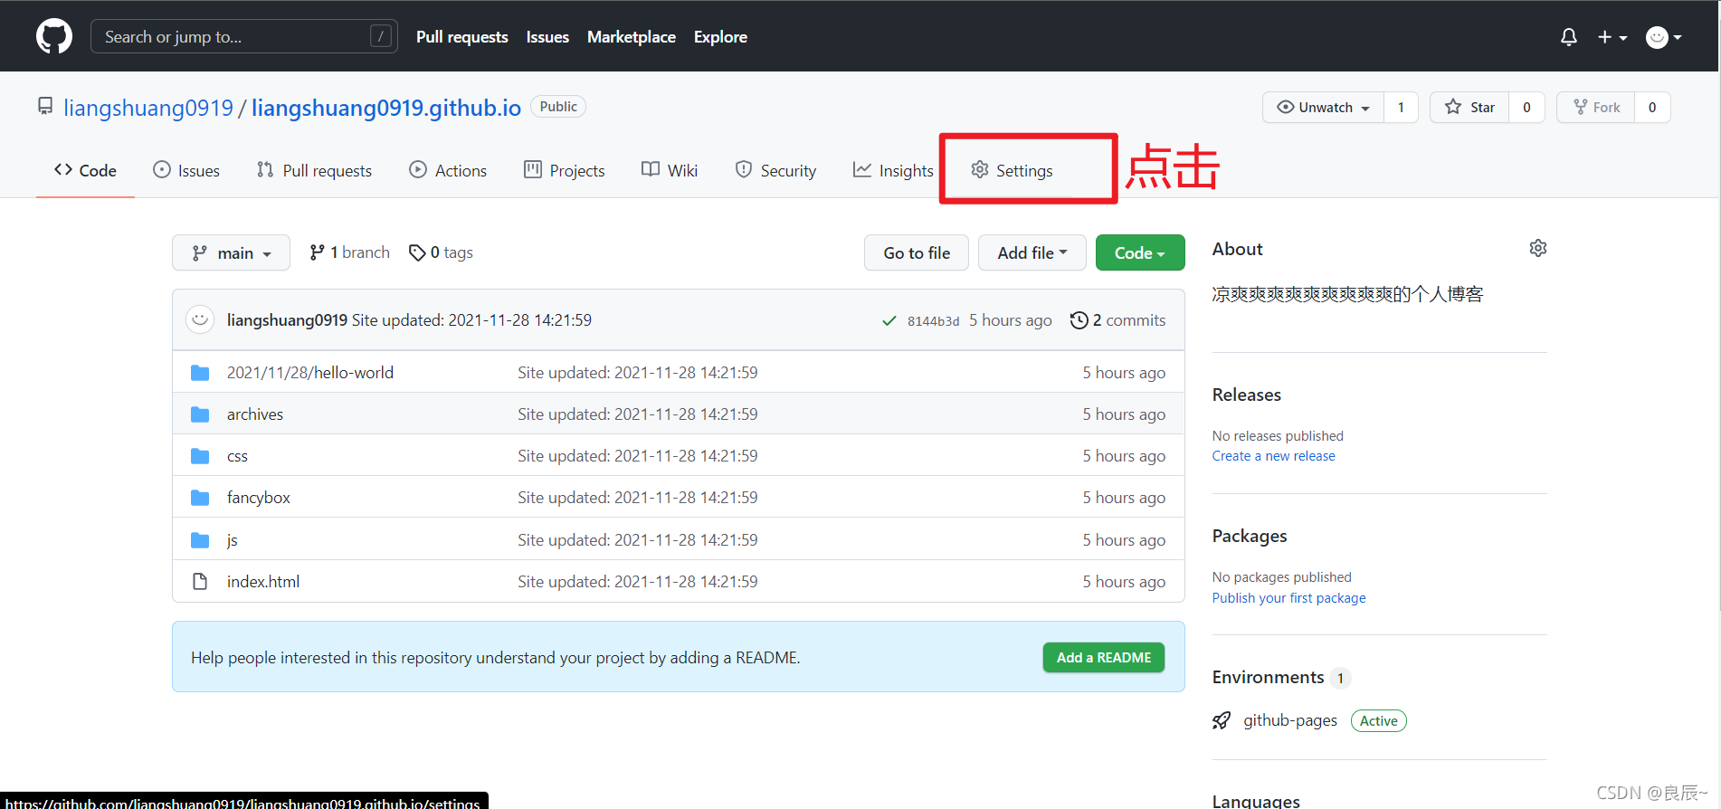
Task: Click the archives folder icon
Action: point(200,414)
